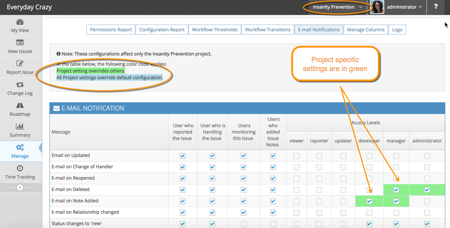Open Summary bar chart icon
Viewport: 450px width, 228px height.
(20, 126)
